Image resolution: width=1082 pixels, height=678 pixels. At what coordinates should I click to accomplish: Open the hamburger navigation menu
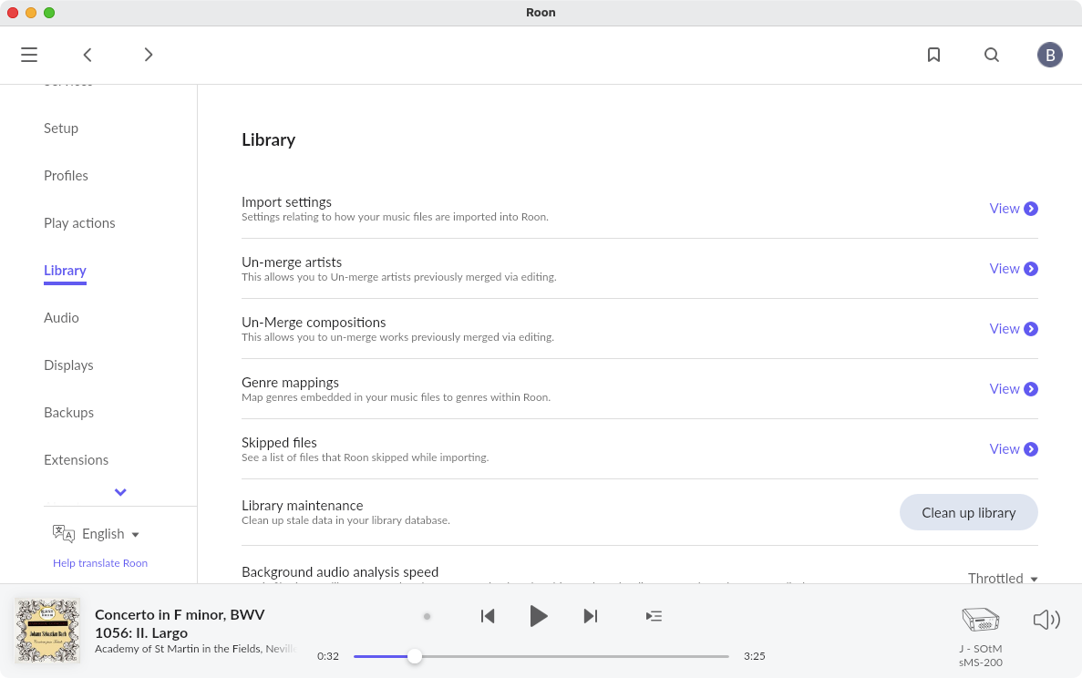[x=29, y=55]
